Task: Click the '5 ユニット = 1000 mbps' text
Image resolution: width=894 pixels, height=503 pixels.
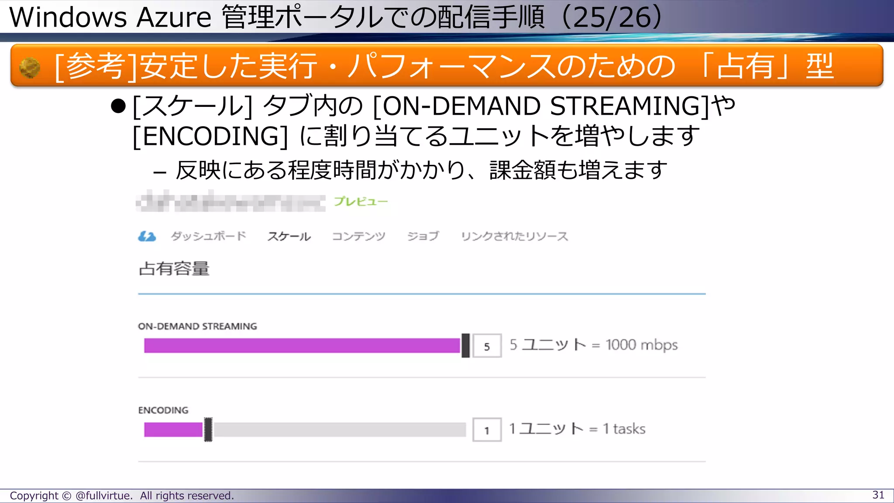Action: coord(594,345)
